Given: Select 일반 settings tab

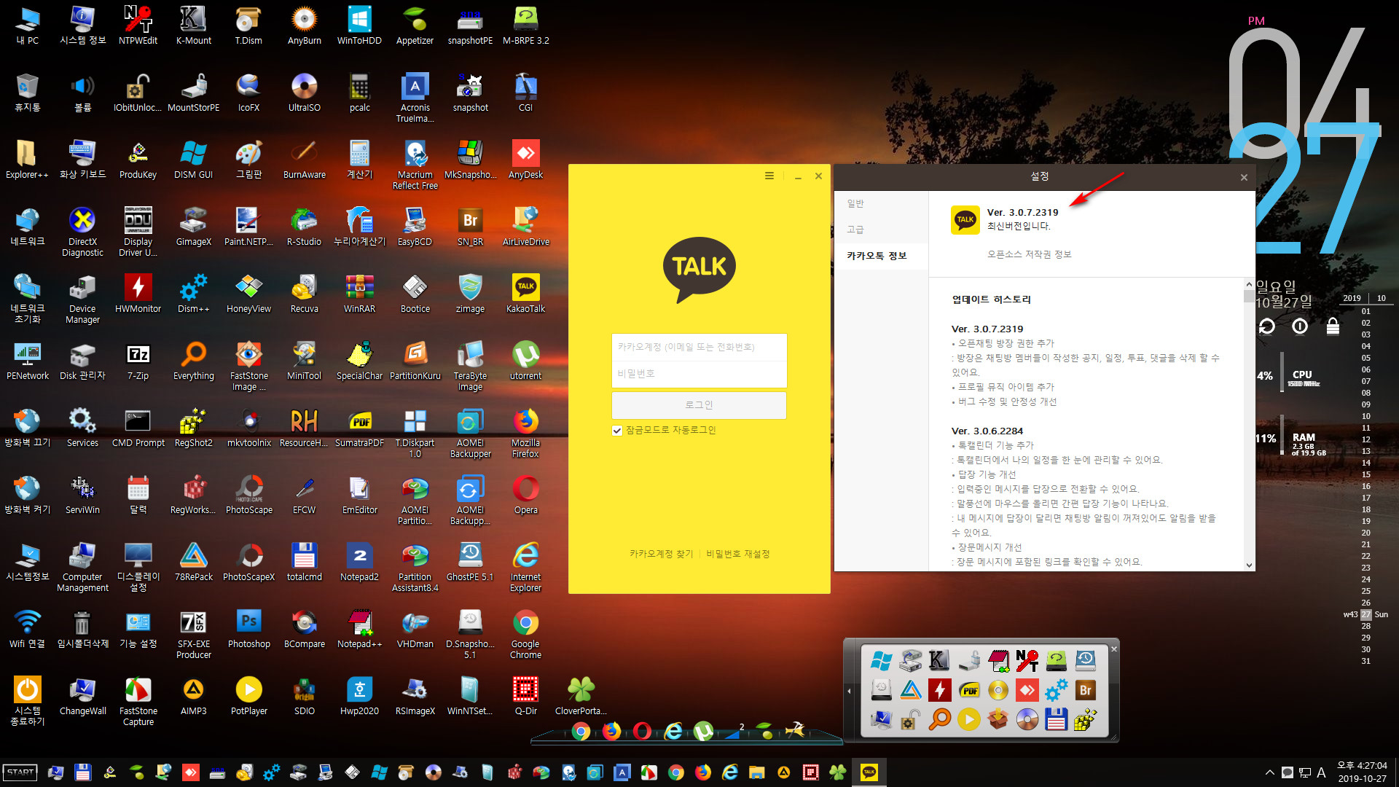Looking at the screenshot, I should (x=855, y=203).
